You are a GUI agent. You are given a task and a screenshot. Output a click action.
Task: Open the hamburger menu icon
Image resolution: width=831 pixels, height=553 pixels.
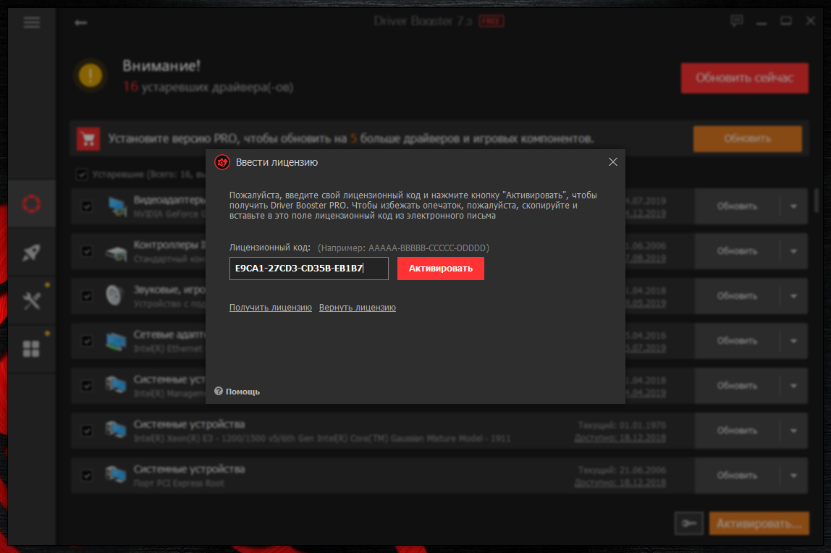coord(32,22)
